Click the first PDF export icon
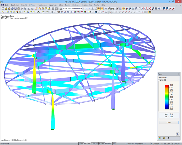The width and height of the screenshot is (182, 145). click(x=170, y=9)
